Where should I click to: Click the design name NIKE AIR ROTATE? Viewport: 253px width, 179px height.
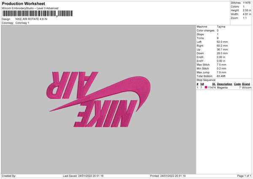pos(31,19)
